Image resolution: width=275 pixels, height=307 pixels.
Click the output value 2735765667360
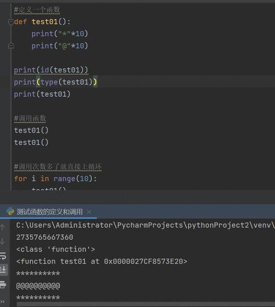[45, 237]
